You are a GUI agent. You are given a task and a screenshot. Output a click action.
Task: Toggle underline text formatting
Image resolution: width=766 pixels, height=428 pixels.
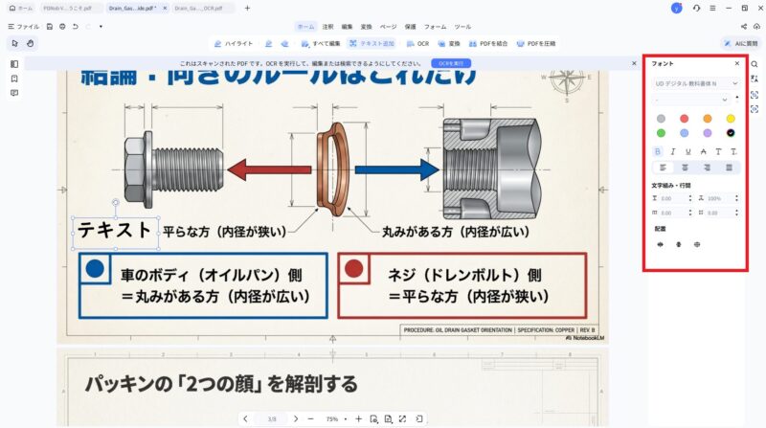[x=687, y=151]
